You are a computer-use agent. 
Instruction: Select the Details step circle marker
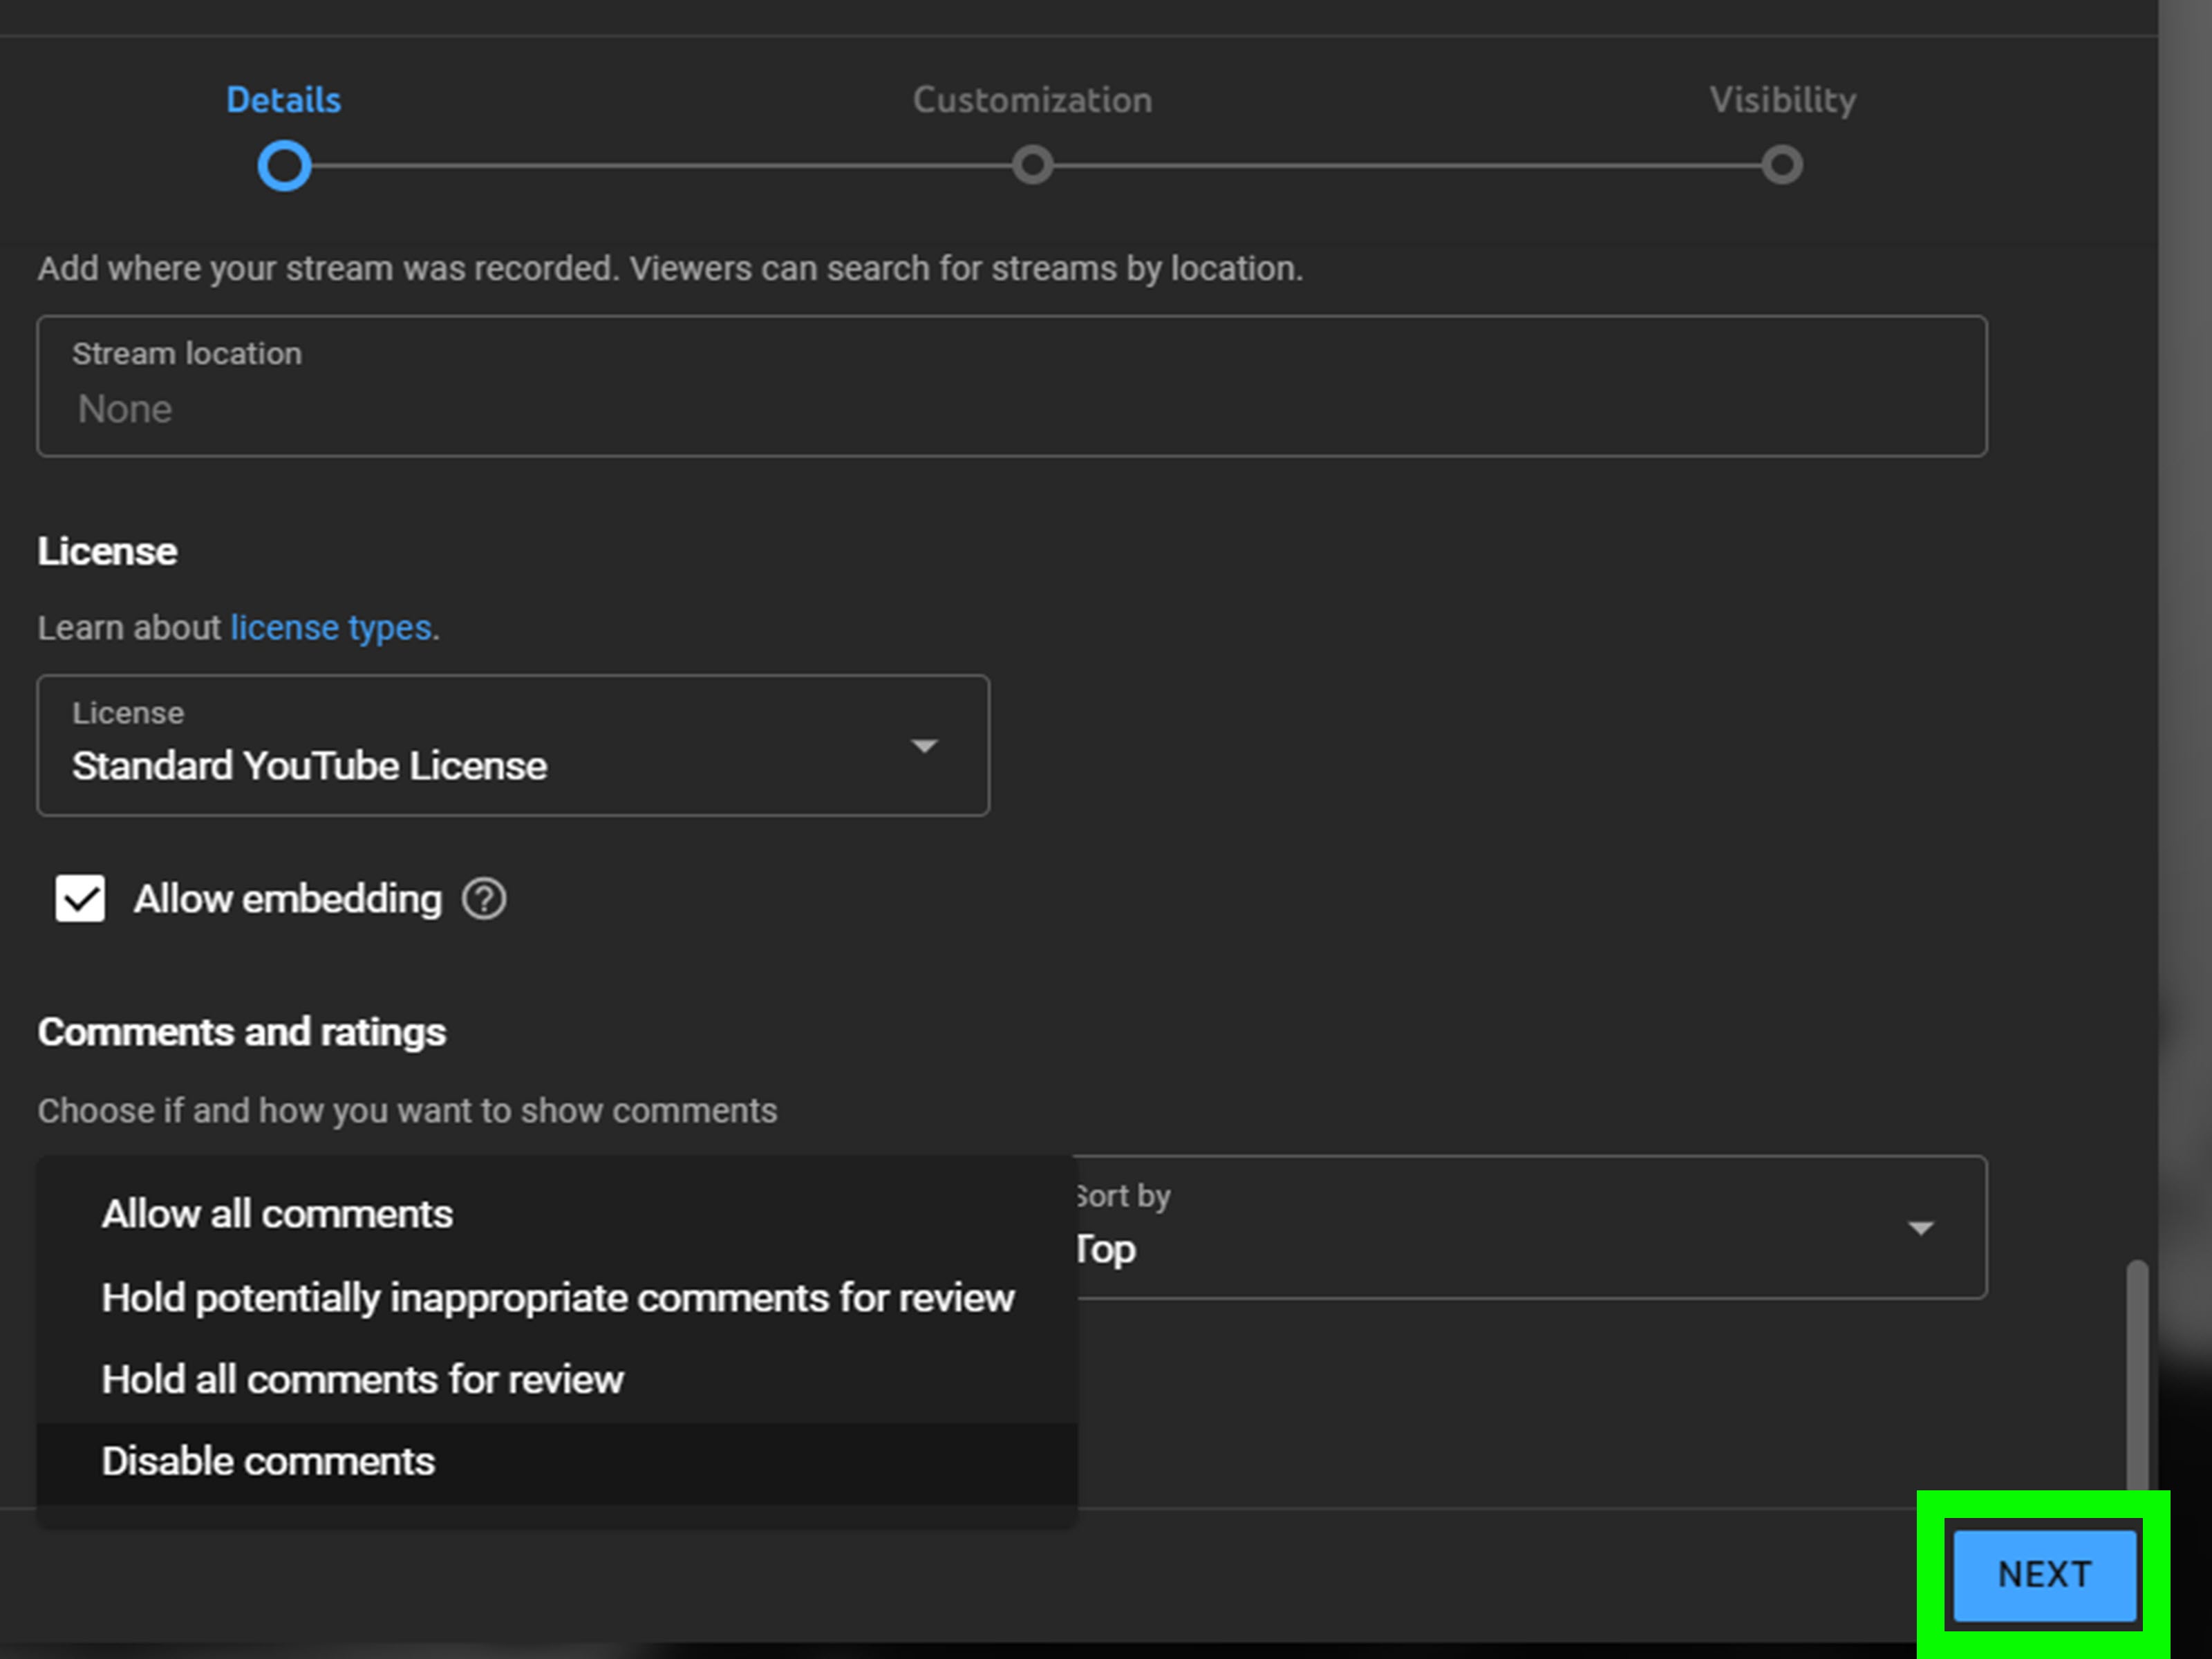point(284,166)
